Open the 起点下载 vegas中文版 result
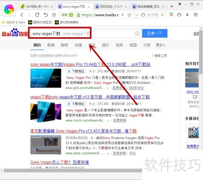203x180 pixels. (90, 97)
